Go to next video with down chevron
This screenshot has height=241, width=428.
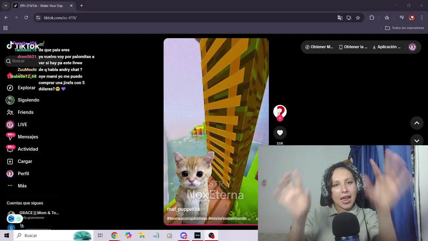(x=417, y=141)
